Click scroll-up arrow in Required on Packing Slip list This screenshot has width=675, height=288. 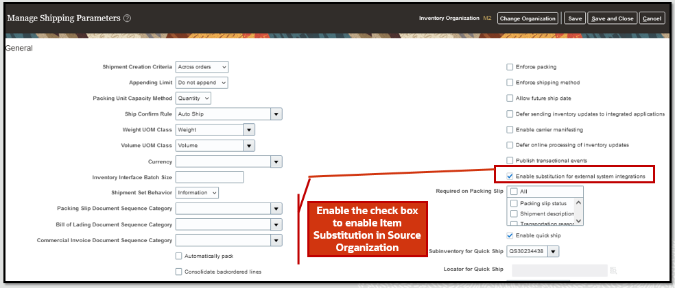[578, 203]
